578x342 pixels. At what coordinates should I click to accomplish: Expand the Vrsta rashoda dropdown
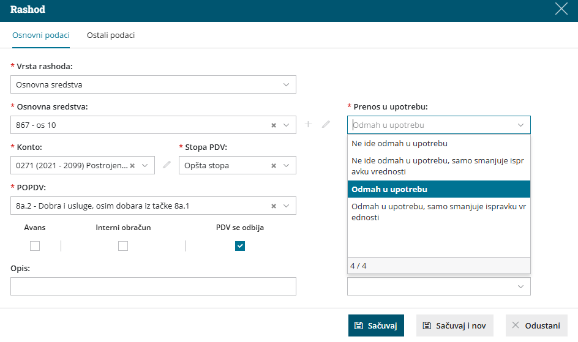286,84
